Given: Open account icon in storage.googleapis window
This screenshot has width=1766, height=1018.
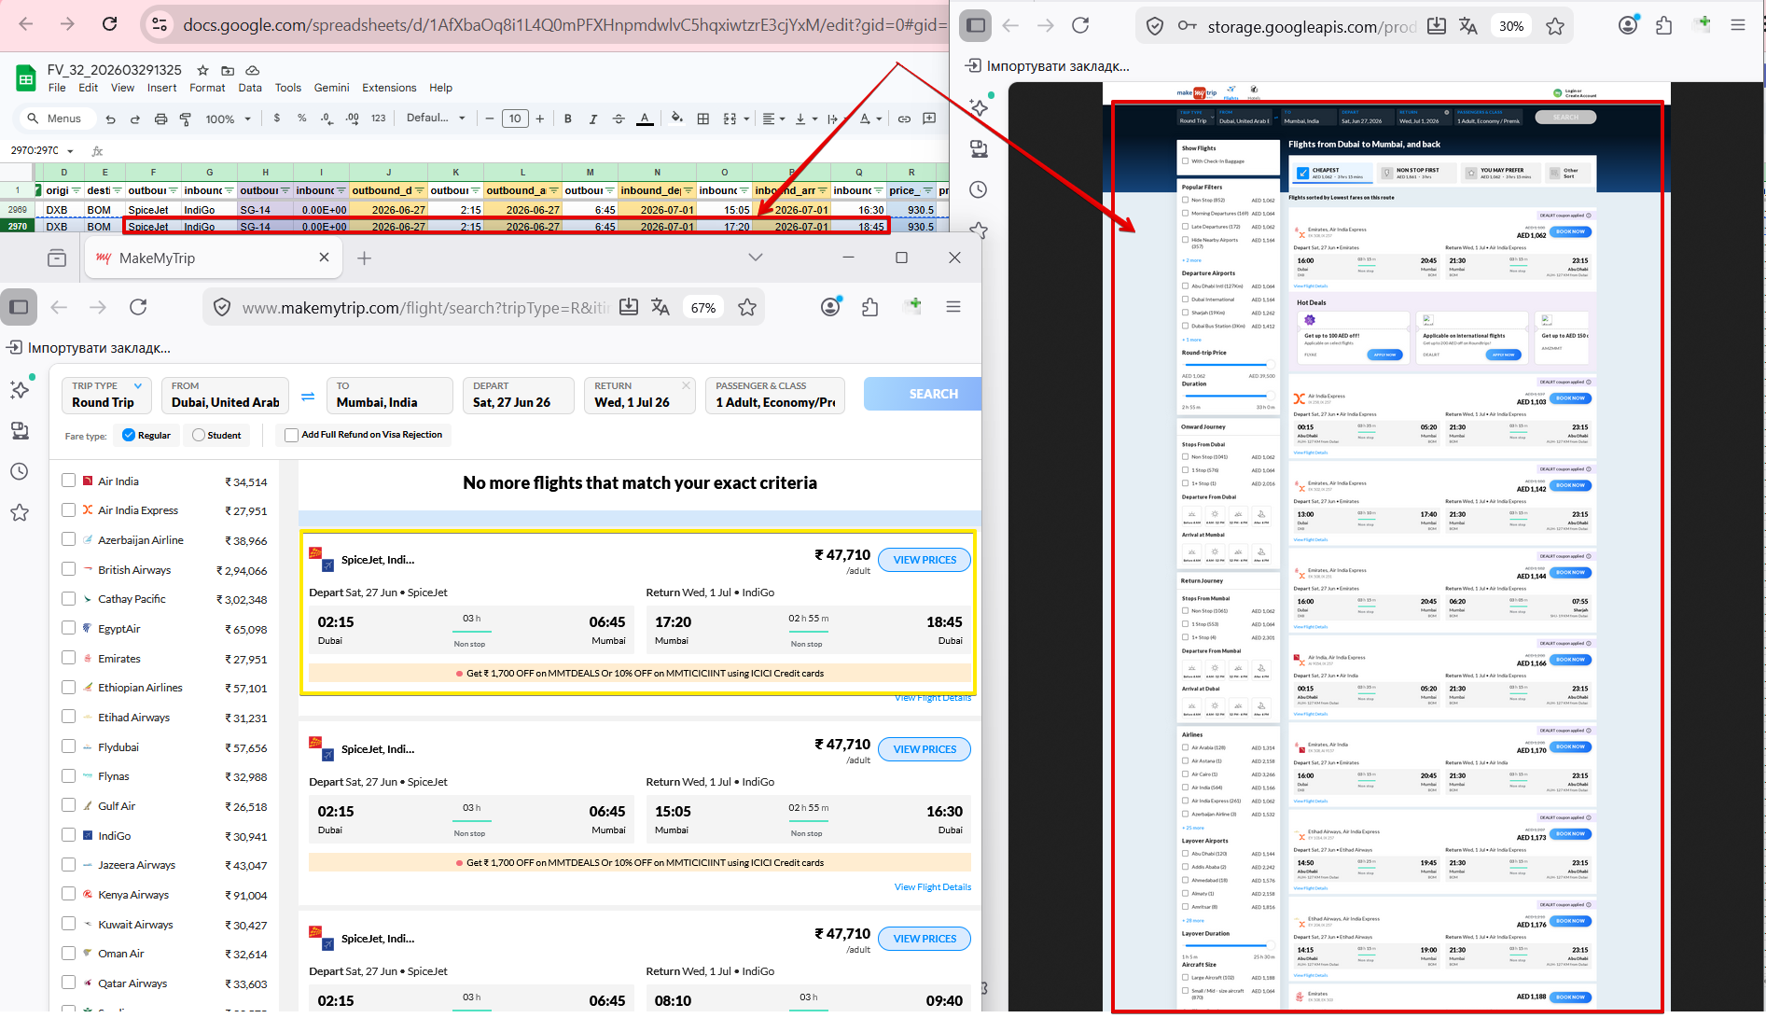Looking at the screenshot, I should [x=1628, y=25].
